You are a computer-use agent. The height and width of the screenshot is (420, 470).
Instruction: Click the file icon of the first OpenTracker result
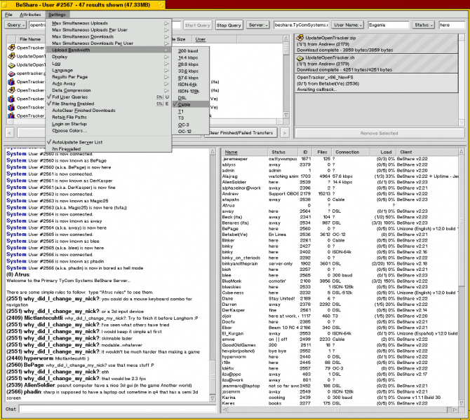[x=11, y=48]
